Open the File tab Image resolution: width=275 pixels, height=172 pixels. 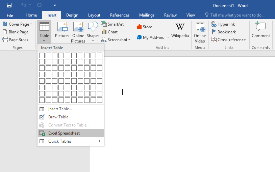[10, 15]
